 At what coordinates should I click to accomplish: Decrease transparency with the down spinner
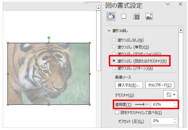click(x=175, y=106)
